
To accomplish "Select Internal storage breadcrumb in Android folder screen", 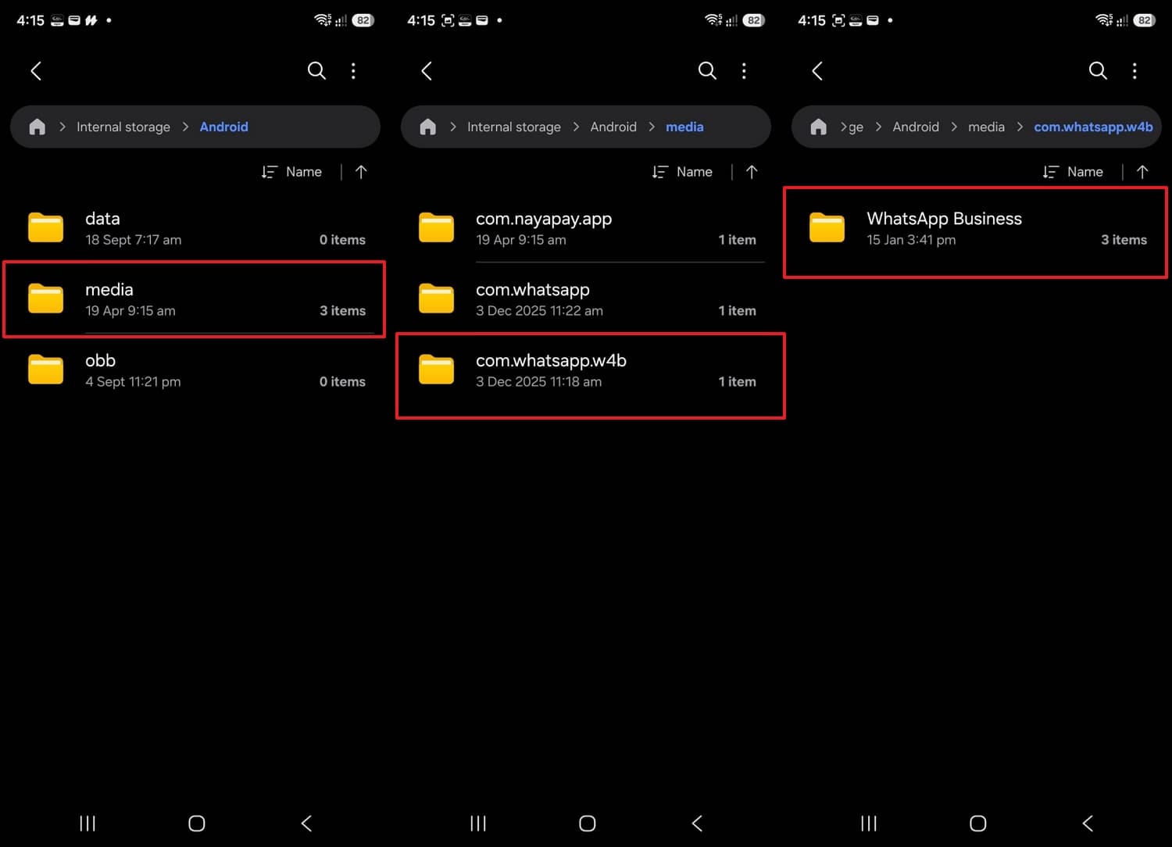I will 123,127.
